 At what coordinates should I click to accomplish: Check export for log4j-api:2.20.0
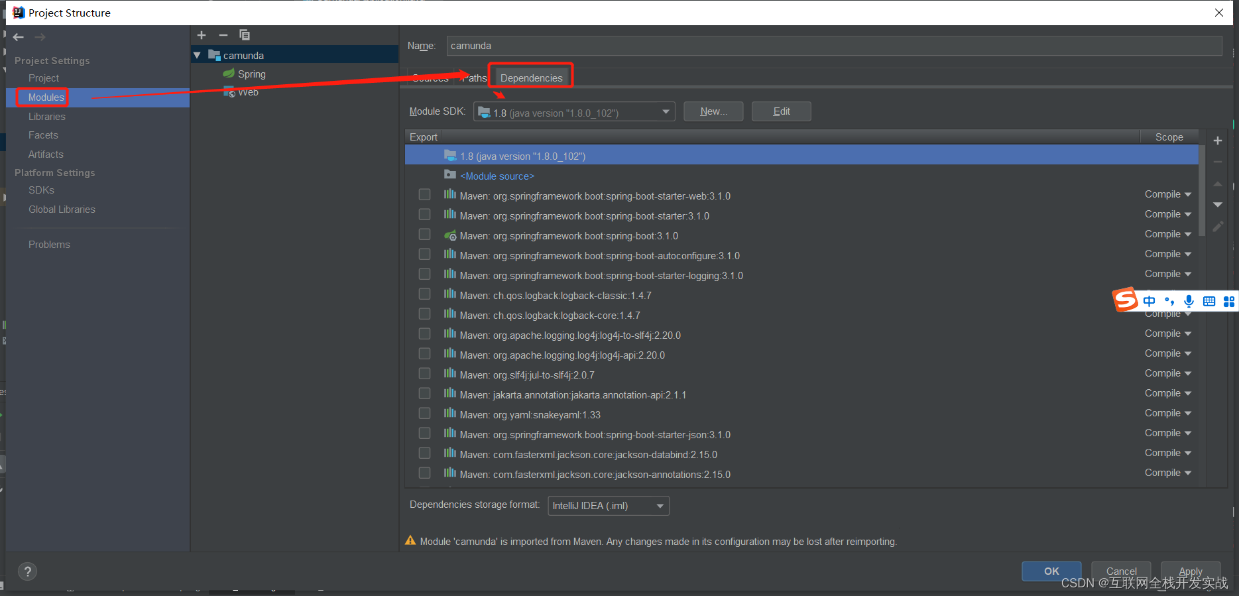point(425,353)
